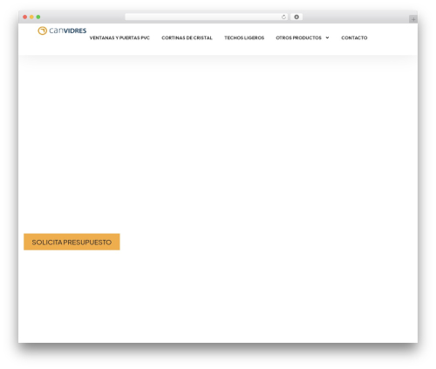Close the window with red button
Viewport: 436px width, 369px height.
click(x=25, y=17)
